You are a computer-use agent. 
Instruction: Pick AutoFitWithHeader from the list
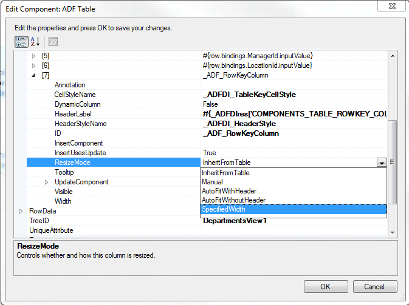tap(294, 191)
